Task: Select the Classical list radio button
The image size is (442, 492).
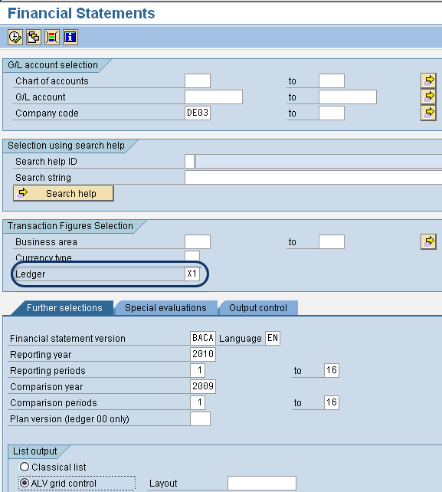Action: (25, 467)
